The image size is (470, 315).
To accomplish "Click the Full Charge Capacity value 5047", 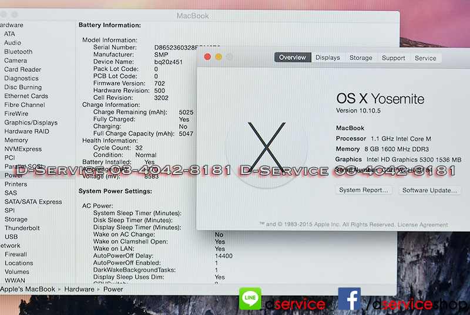I will (186, 134).
